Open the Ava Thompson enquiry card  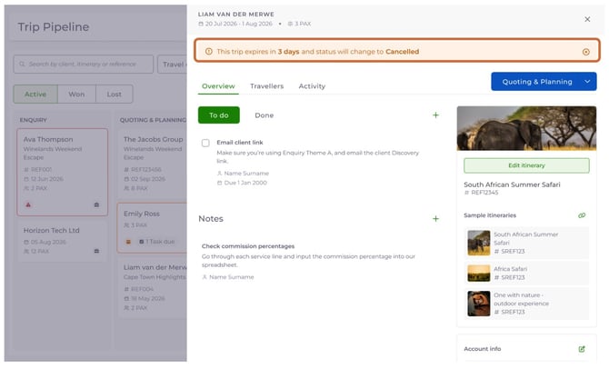coord(62,172)
